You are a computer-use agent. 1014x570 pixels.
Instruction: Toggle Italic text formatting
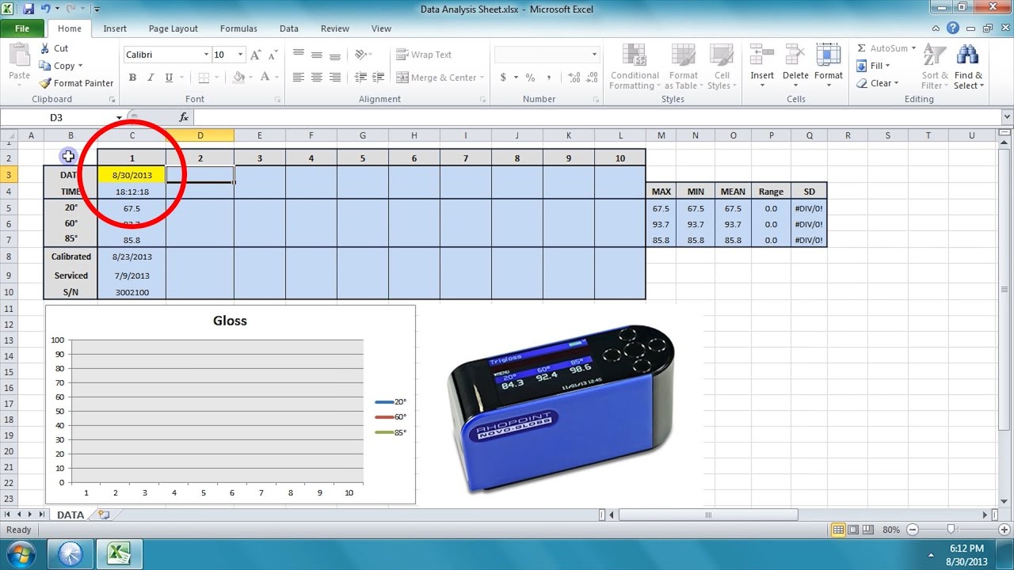[x=151, y=78]
